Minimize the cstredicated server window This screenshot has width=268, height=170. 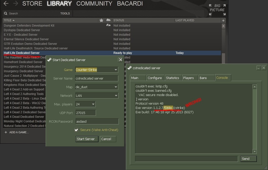click(259, 68)
